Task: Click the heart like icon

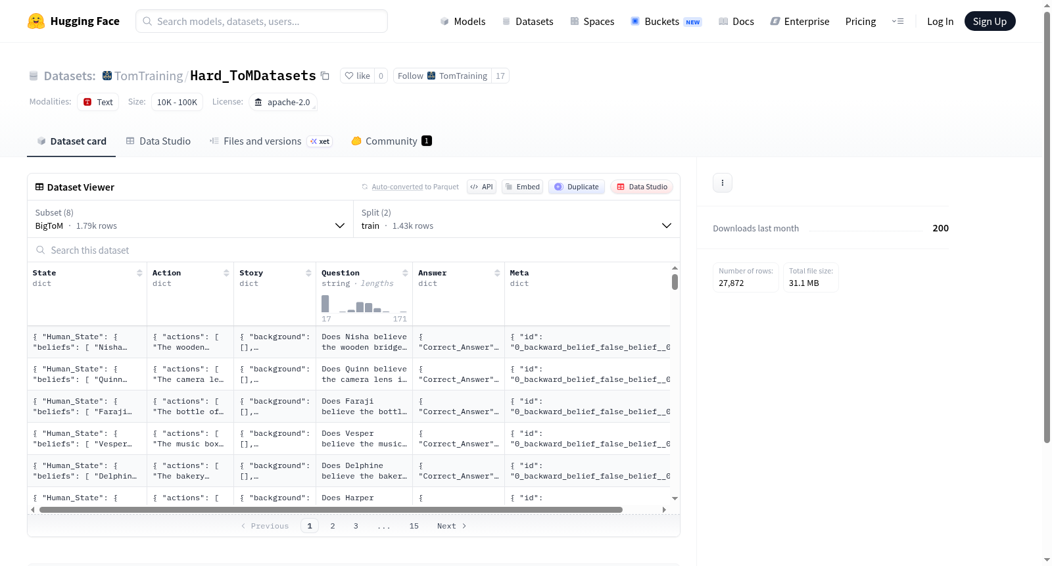Action: pos(349,76)
